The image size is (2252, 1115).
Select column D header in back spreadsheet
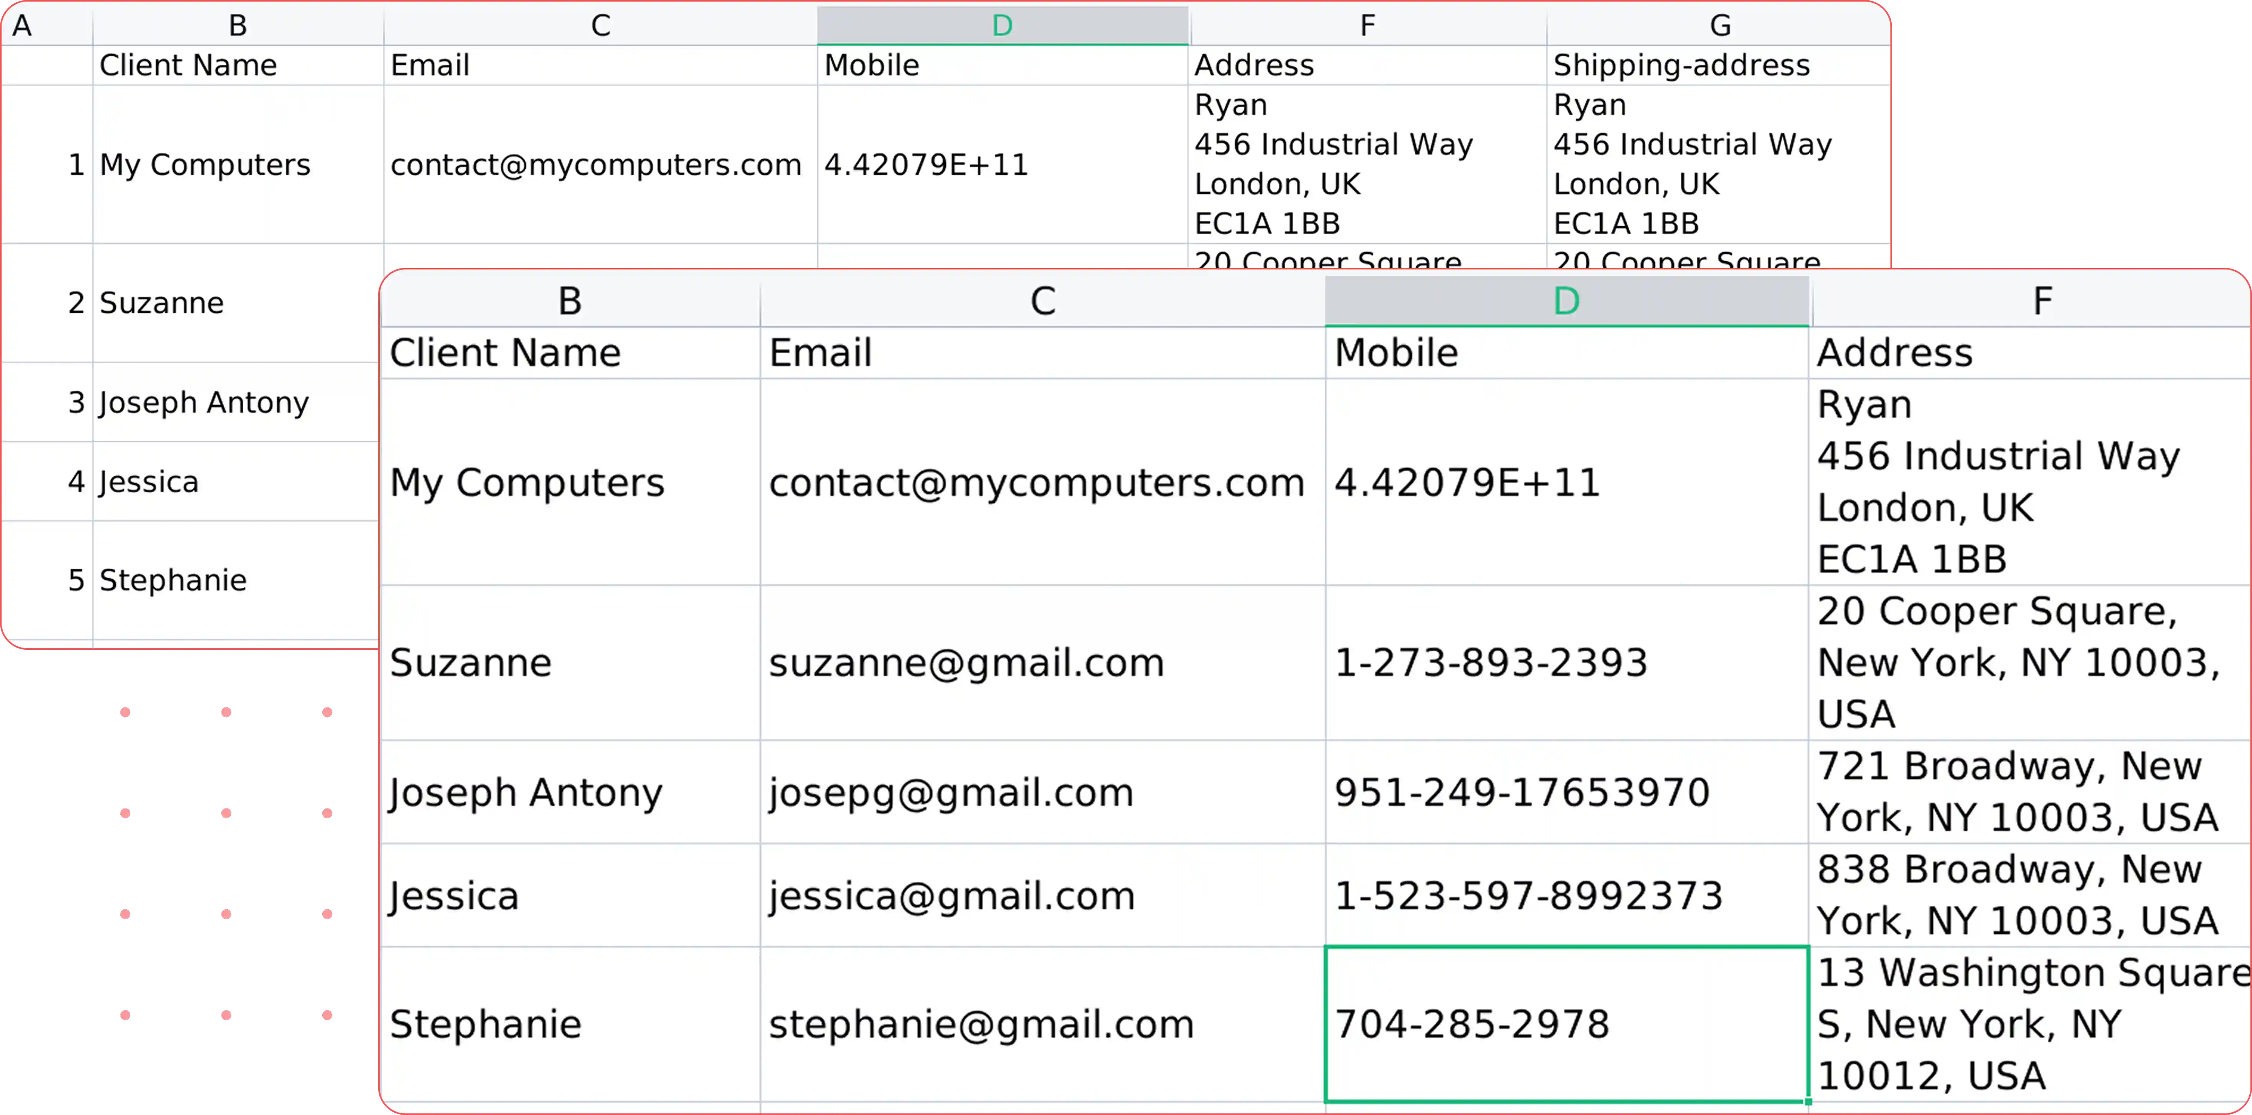point(1003,25)
